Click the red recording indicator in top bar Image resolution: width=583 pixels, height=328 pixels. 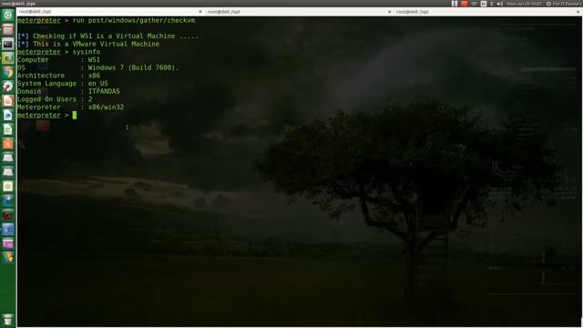(x=464, y=4)
